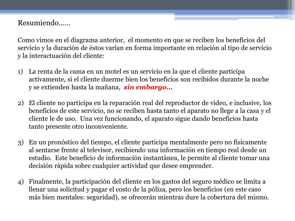Viewport: 295px width, 221px height.
Task: Click the list number "1)"
Action: 20,72
